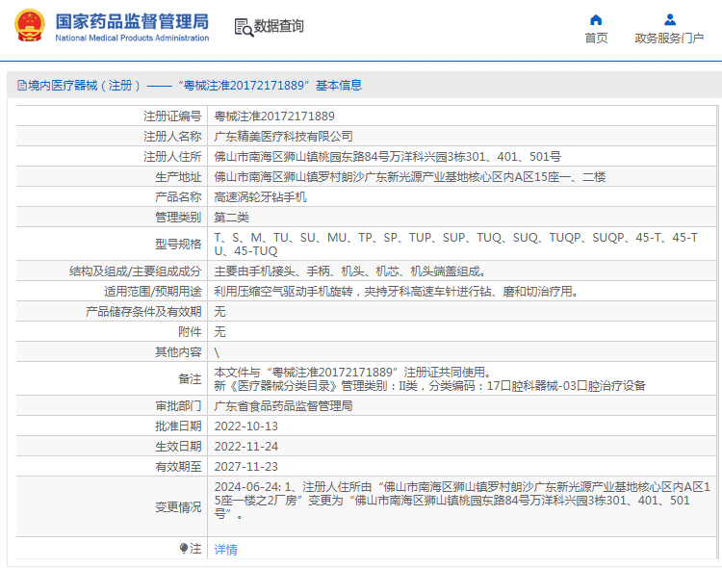The image size is (722, 568).
Task: Click the 注册人住所 row label
Action: pos(172,157)
